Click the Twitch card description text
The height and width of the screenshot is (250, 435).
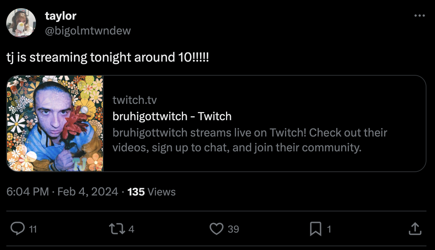coord(249,140)
